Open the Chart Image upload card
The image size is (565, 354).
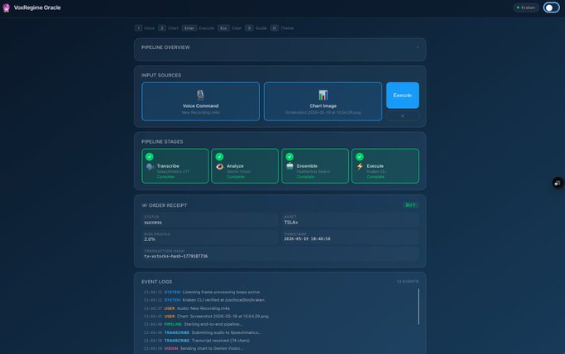click(323, 101)
